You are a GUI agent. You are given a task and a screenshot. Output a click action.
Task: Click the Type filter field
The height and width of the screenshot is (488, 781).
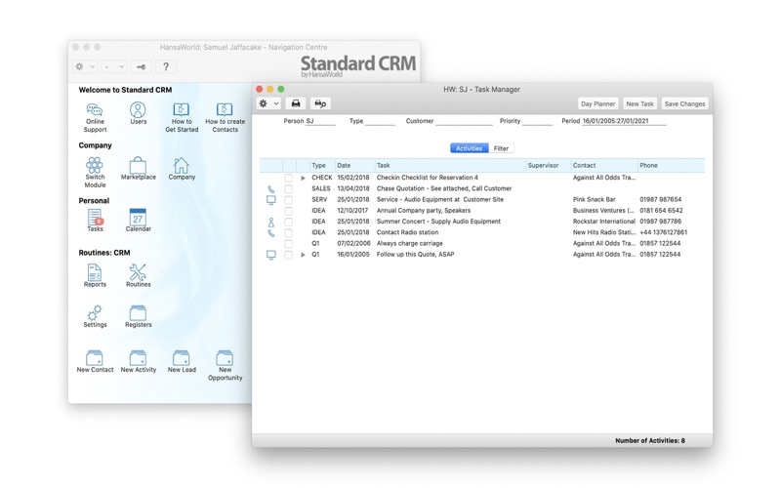[x=380, y=121]
